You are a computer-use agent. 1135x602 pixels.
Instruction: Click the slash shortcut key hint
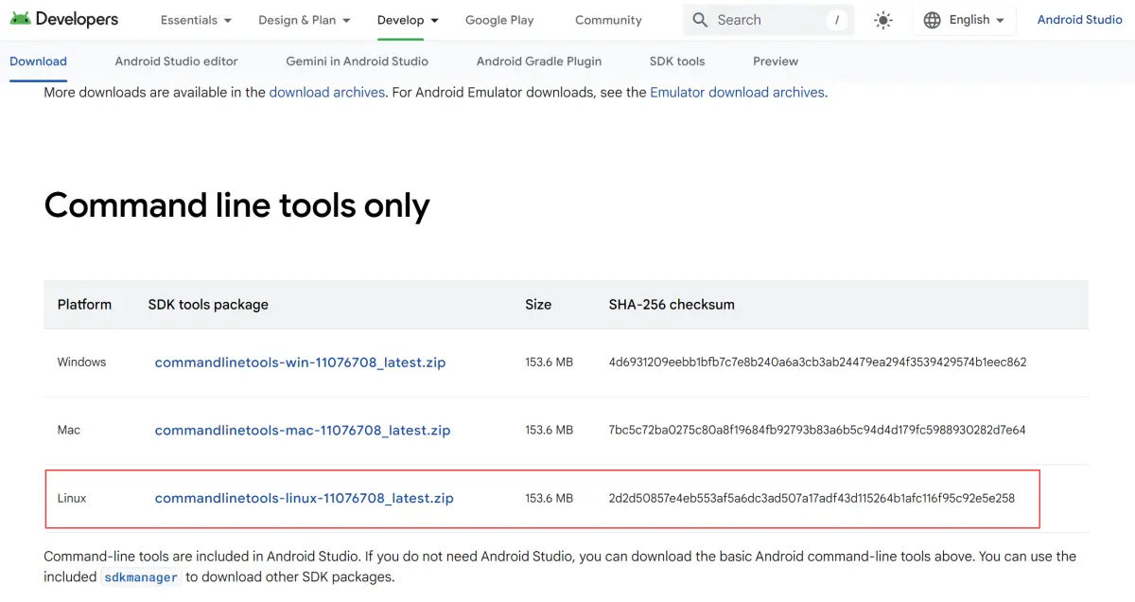[x=836, y=20]
